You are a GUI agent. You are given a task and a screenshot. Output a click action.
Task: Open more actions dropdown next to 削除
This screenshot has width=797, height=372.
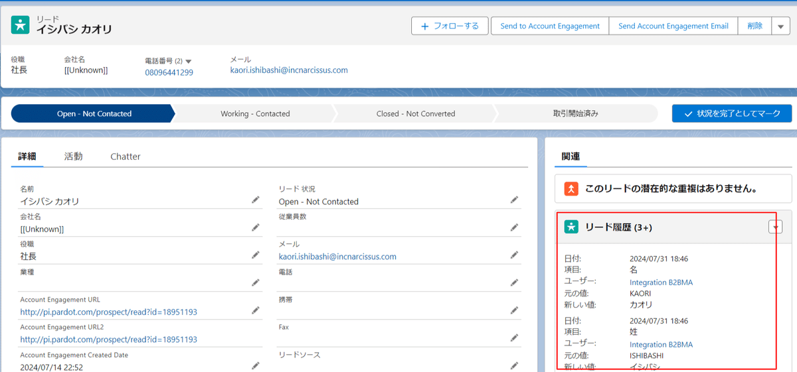tap(780, 26)
